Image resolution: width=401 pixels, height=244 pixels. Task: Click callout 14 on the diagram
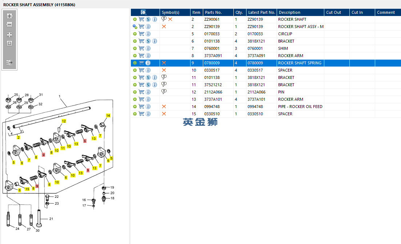click(x=108, y=116)
